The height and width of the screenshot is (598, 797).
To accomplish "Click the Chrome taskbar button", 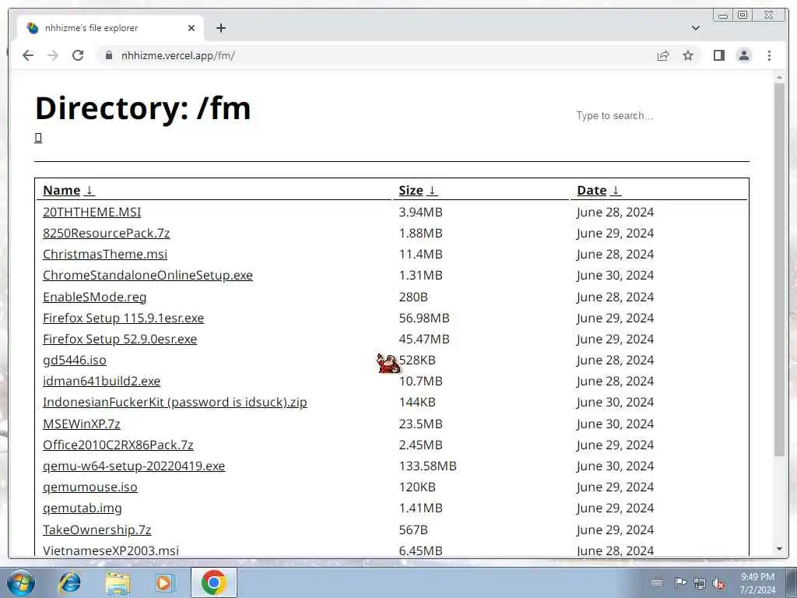I will [214, 582].
